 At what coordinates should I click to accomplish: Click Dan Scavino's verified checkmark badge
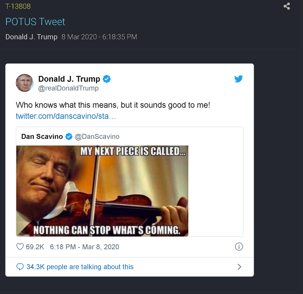click(x=69, y=137)
